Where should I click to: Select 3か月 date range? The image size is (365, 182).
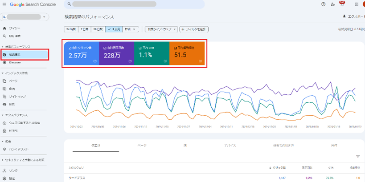point(114,29)
